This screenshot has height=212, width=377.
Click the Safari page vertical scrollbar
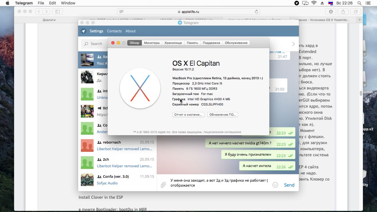click(361, 93)
